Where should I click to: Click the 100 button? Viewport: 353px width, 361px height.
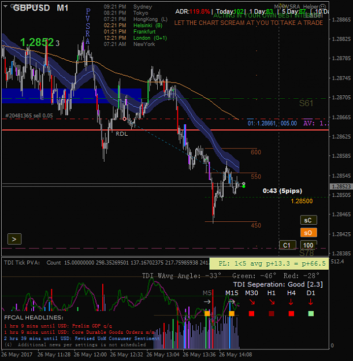tap(309, 245)
